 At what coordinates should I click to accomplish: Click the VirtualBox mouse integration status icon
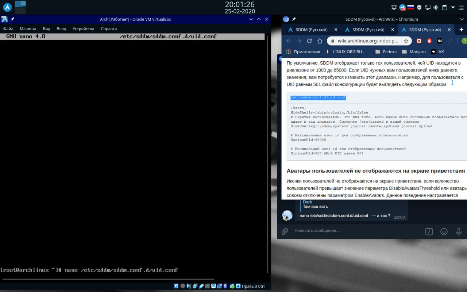tap(232, 286)
